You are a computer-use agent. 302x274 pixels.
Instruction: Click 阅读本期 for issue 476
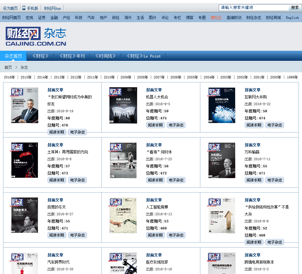[x=57, y=132]
